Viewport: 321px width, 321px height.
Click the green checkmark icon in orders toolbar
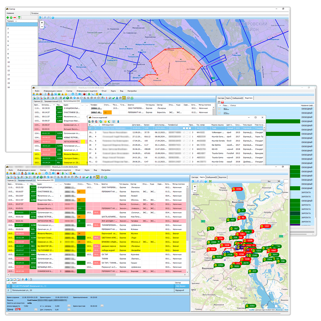pyautogui.click(x=87, y=177)
